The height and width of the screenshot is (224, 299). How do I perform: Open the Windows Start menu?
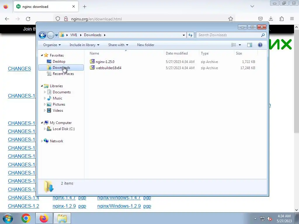8,218
